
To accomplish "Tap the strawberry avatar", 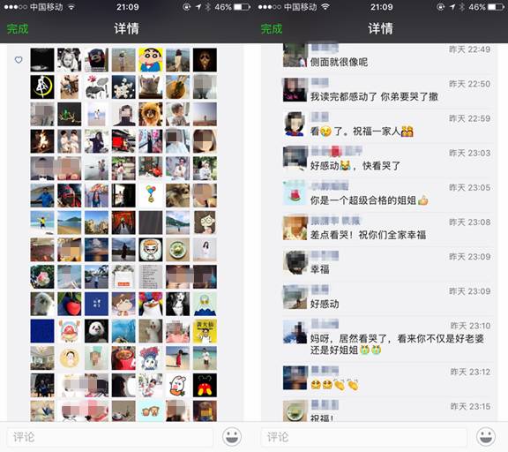I will click(70, 304).
